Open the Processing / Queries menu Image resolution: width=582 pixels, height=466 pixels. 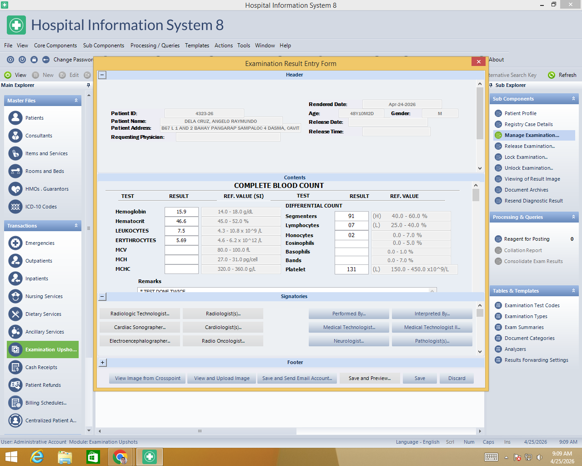click(155, 46)
